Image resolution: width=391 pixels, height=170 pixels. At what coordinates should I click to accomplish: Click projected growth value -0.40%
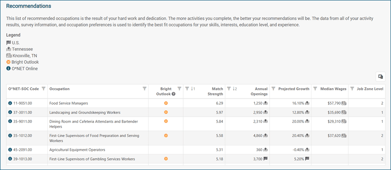coord(298,150)
